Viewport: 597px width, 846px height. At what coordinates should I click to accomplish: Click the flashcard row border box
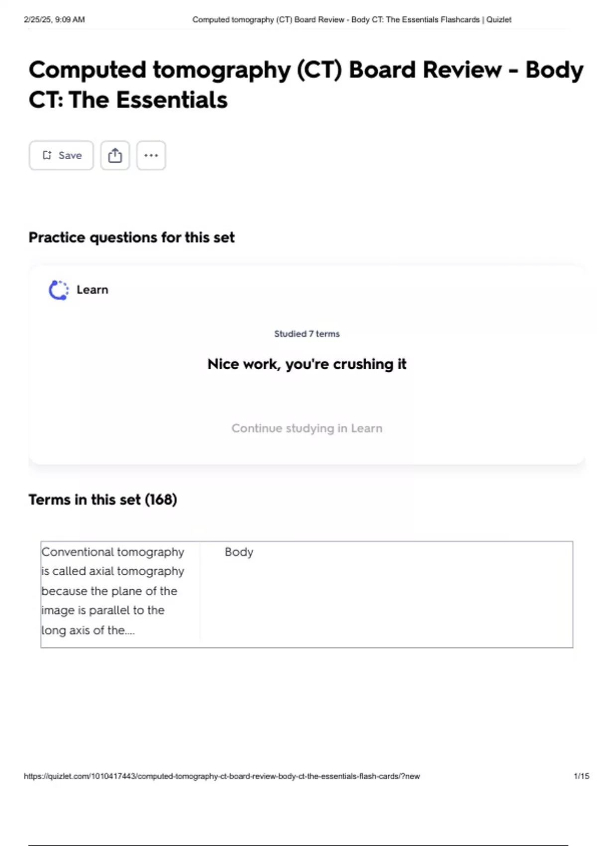pos(307,595)
